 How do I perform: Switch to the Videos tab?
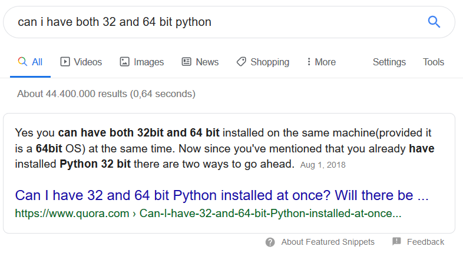point(81,62)
